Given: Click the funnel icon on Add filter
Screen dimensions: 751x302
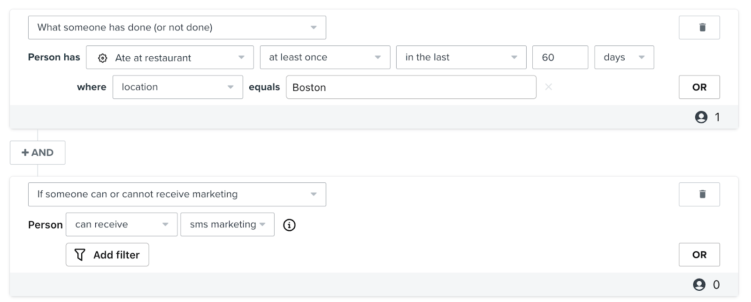Looking at the screenshot, I should (x=80, y=255).
